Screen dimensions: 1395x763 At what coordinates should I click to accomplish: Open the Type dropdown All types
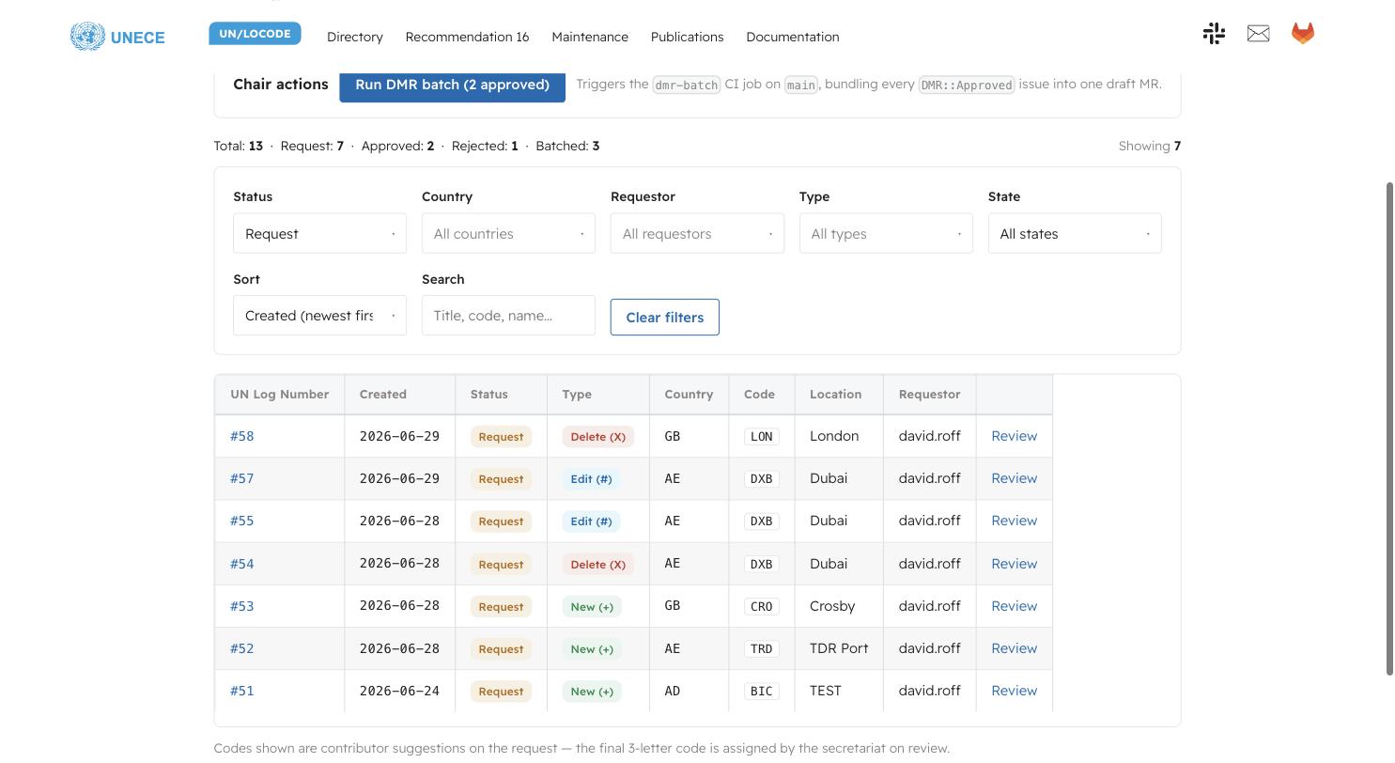[886, 233]
